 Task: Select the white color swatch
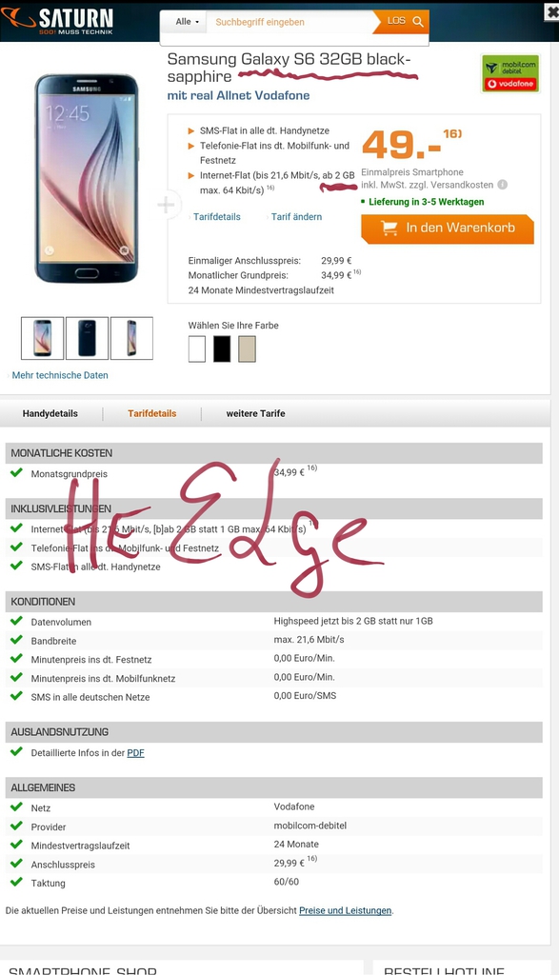(197, 348)
